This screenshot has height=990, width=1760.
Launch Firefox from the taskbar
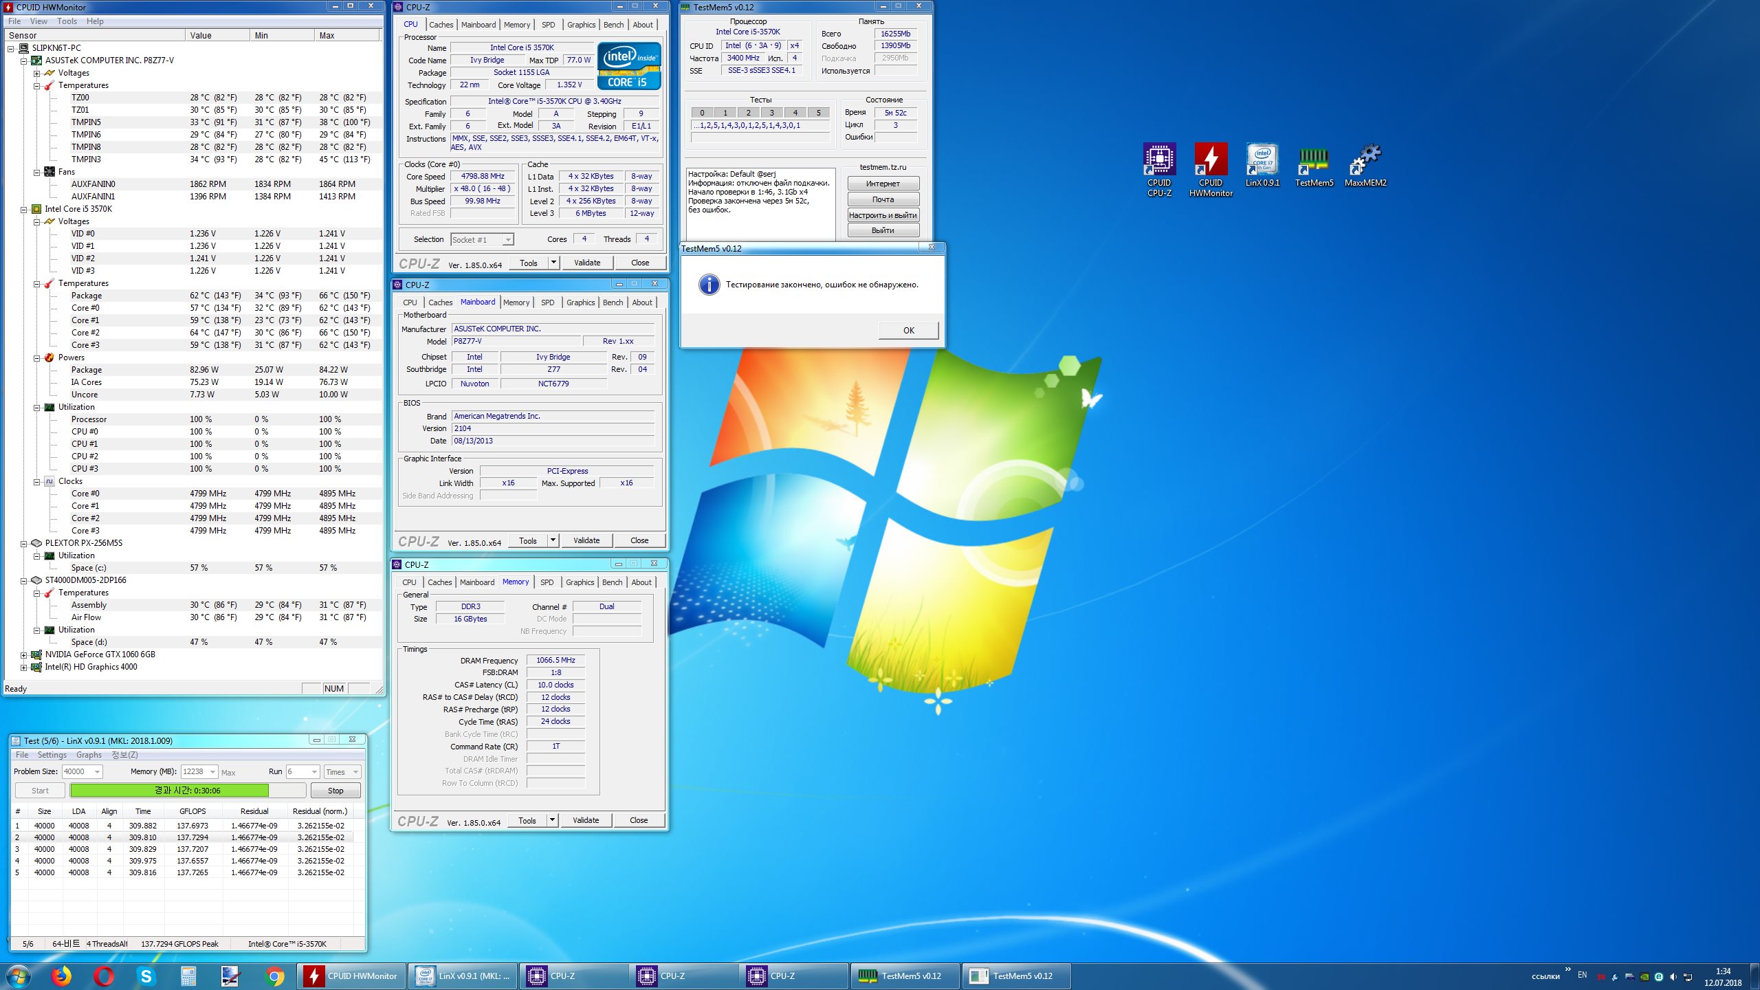tap(62, 976)
